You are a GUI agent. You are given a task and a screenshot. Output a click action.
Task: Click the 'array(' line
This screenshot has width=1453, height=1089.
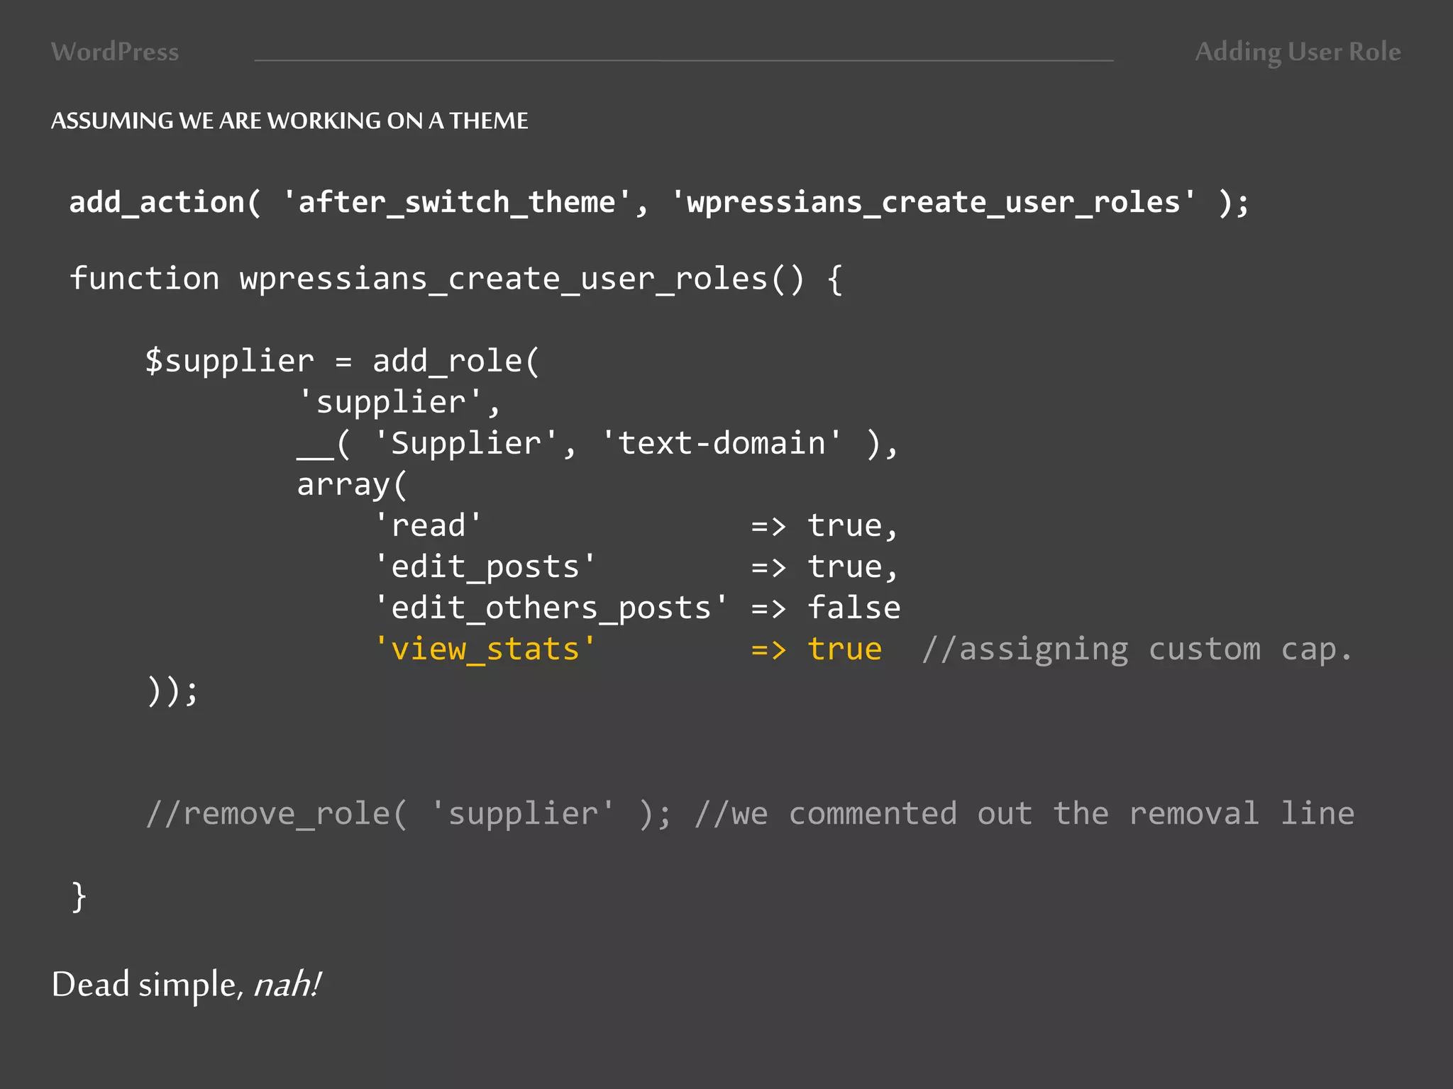pyautogui.click(x=352, y=486)
